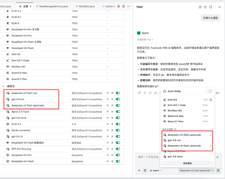Start a new chat in the TRAE panel

[200, 7]
